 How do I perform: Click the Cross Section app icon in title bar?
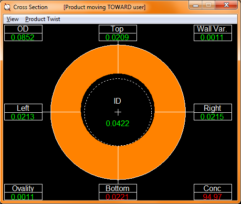7,7
